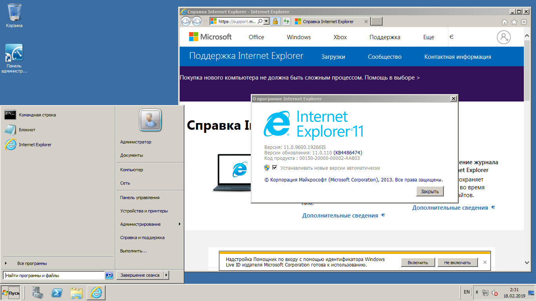Click the IE back navigation arrow
The image size is (536, 301).
[x=186, y=21]
